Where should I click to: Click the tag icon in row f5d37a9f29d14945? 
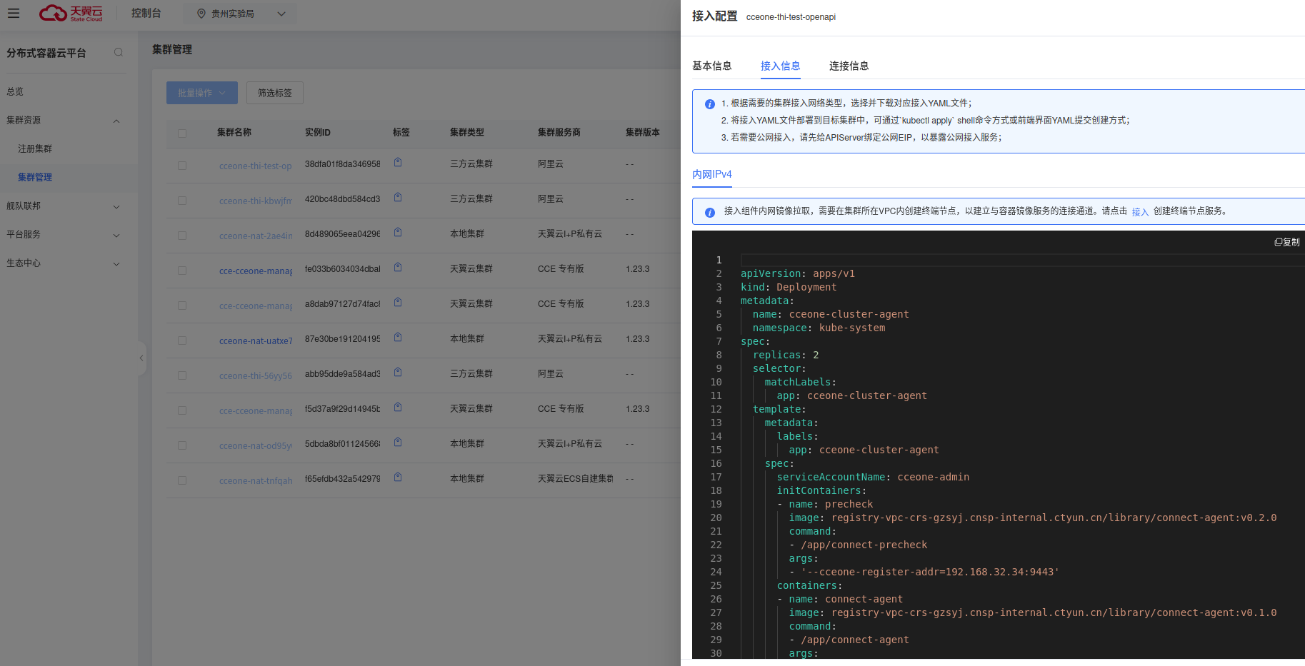coord(398,408)
